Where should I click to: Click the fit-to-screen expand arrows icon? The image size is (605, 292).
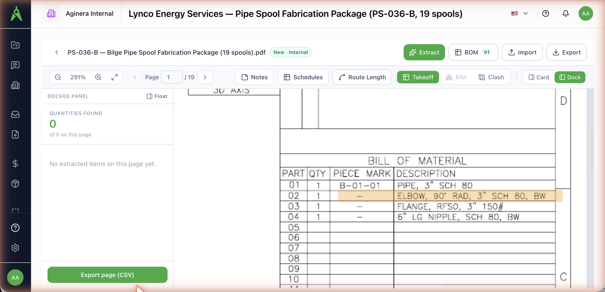pos(115,77)
